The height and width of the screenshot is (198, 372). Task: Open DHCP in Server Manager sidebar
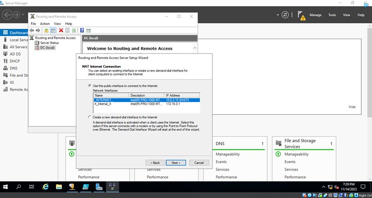coord(14,61)
